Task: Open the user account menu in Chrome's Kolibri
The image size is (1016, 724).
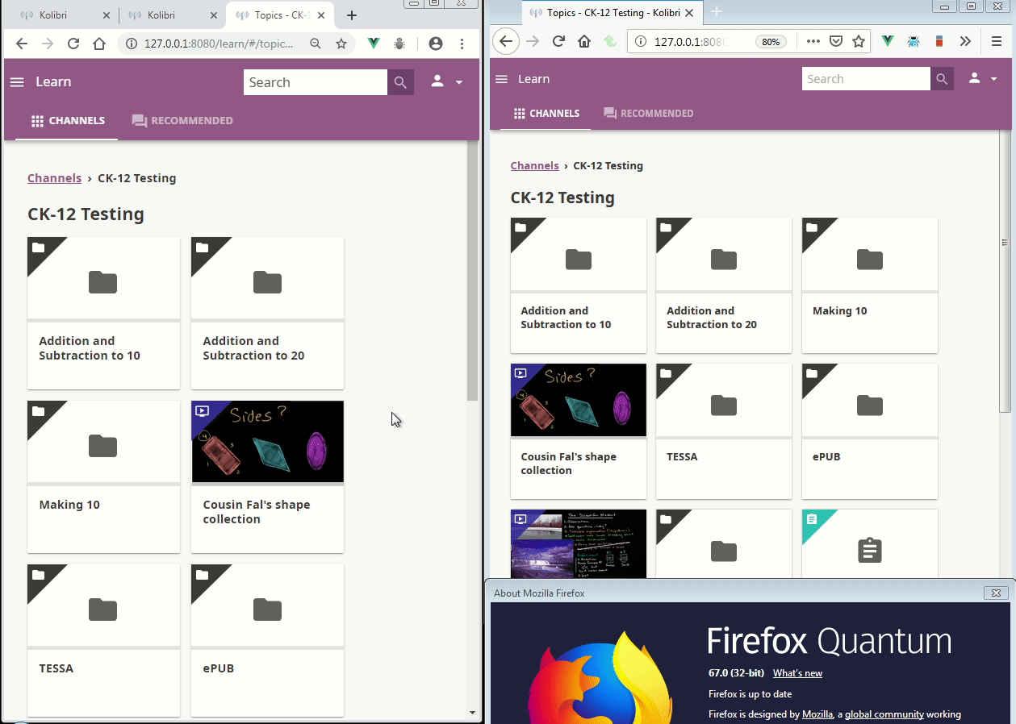Action: (x=446, y=81)
